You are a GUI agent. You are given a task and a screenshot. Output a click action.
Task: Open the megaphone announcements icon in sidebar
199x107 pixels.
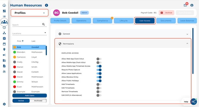(x=4, y=55)
